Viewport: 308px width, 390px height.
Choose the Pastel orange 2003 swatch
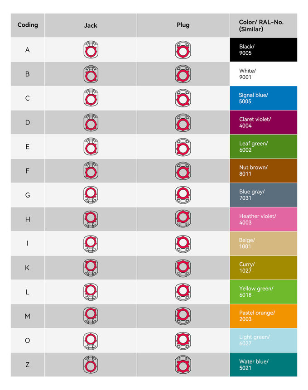point(263,316)
